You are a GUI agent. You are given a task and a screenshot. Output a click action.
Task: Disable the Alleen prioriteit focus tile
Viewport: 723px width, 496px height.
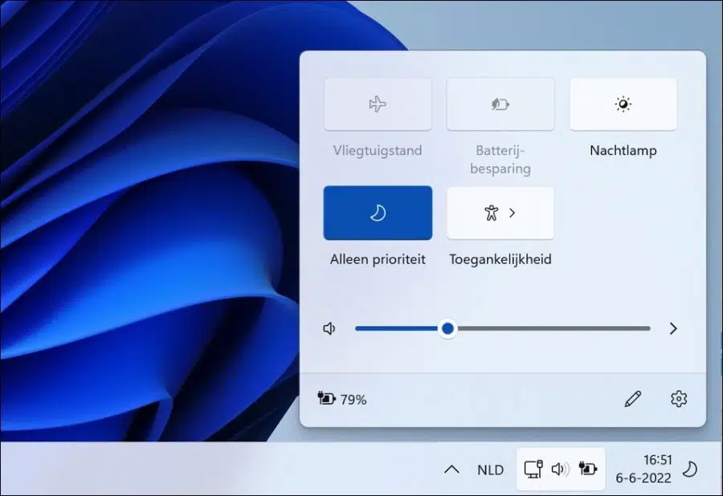pyautogui.click(x=378, y=213)
